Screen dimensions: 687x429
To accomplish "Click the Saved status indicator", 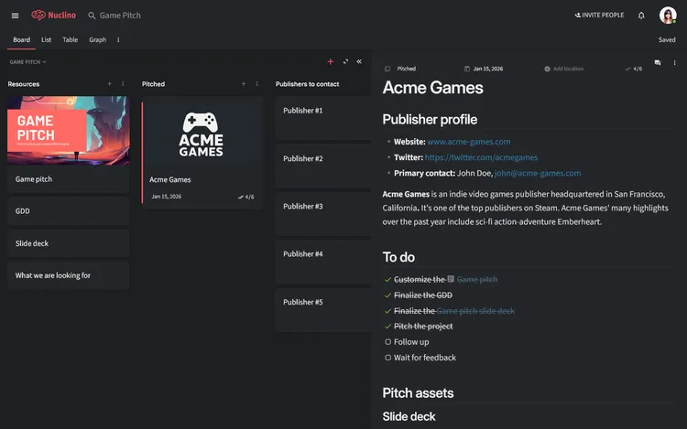I will pyautogui.click(x=667, y=40).
